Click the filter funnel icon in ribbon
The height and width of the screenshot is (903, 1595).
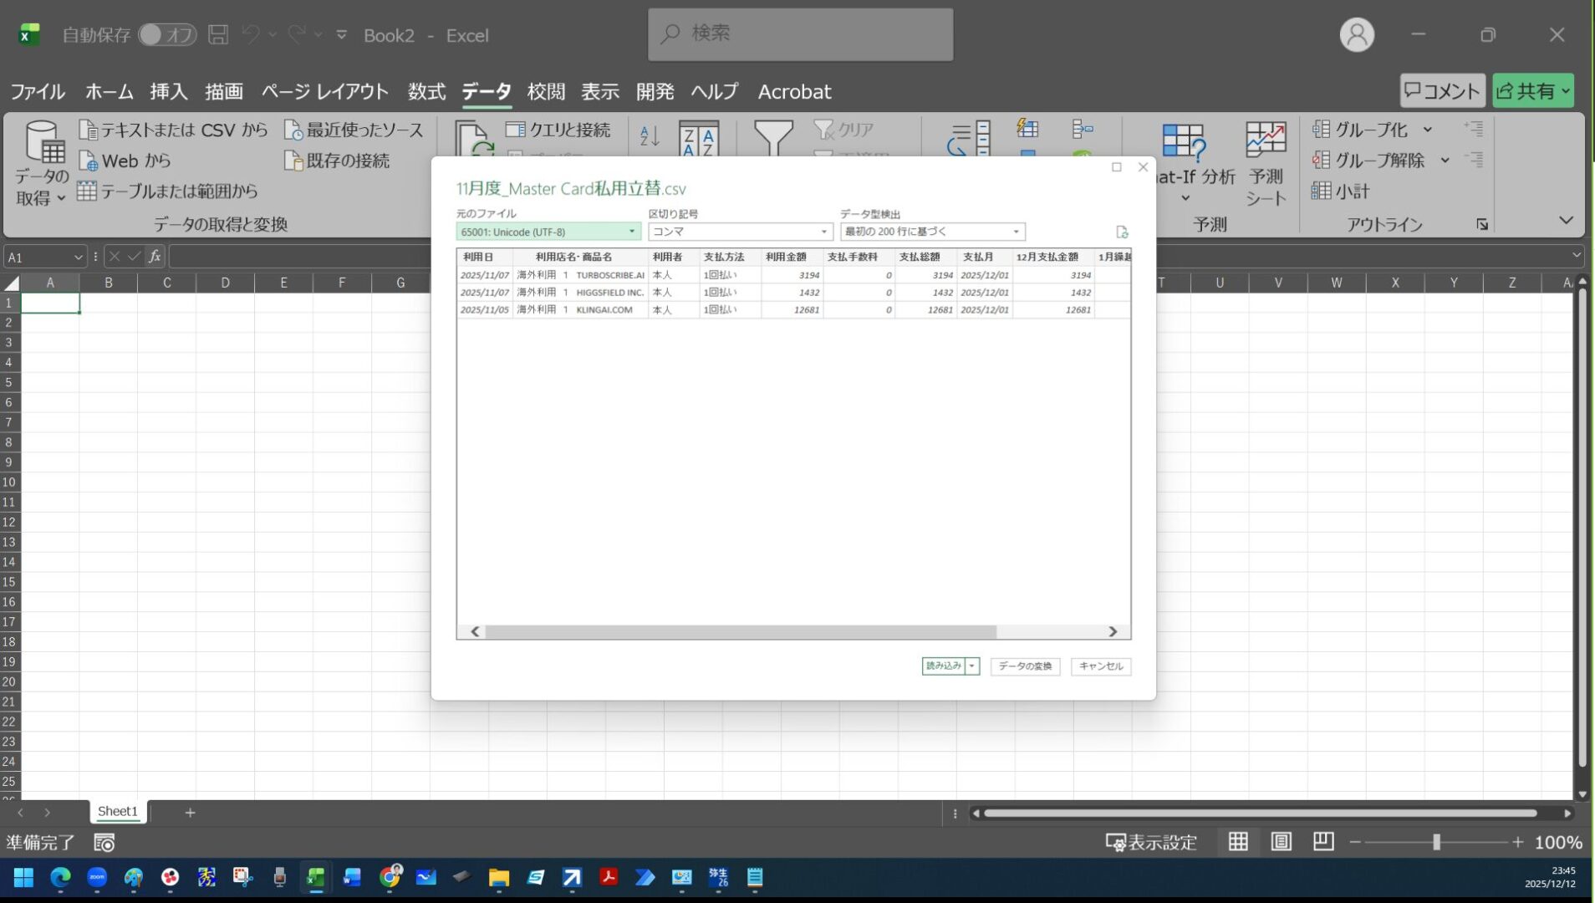tap(772, 138)
